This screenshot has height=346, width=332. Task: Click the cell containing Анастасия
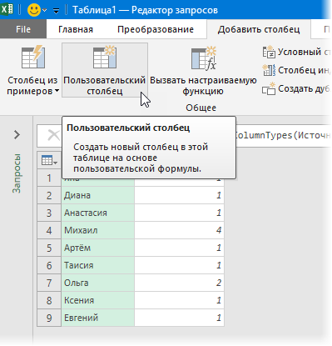tap(98, 213)
